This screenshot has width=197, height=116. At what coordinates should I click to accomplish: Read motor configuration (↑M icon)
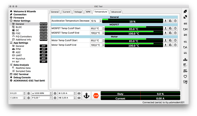[185, 24]
